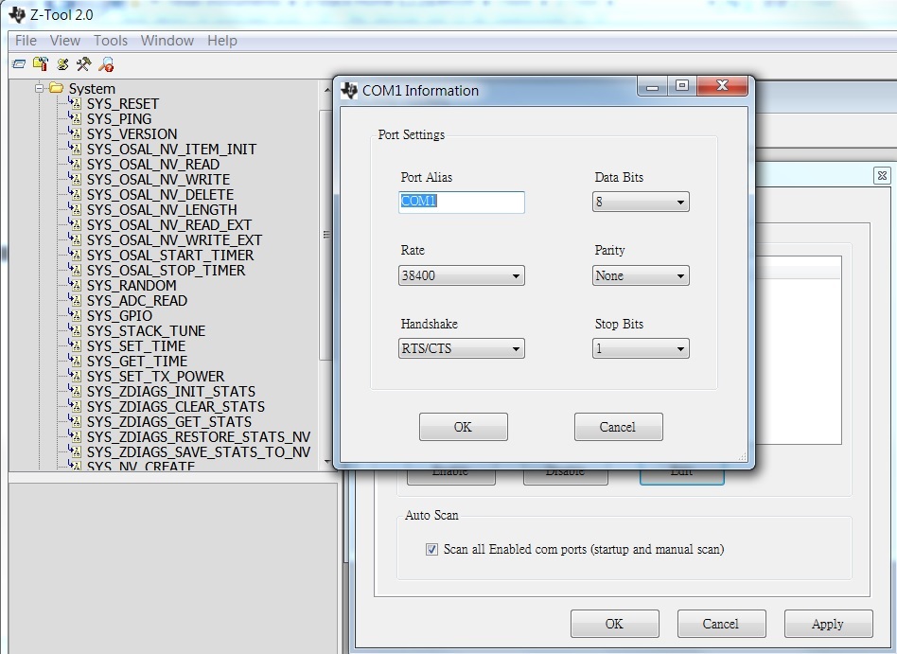Select SYS_ZDIAGS_RESTORE_STATS_NV in the tree
Screen dimensions: 897x654
[199, 436]
